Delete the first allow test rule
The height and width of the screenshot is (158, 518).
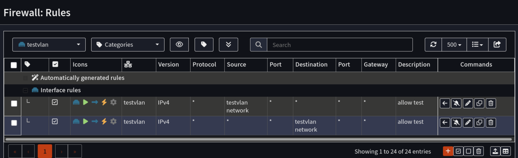click(x=491, y=103)
